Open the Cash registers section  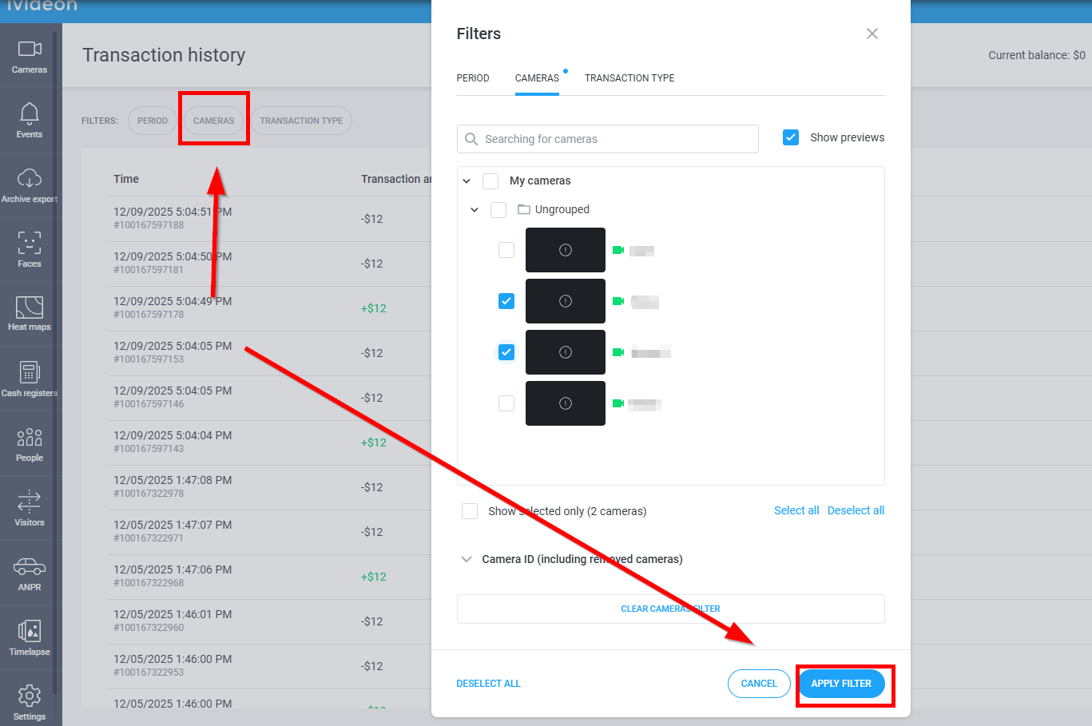[30, 379]
